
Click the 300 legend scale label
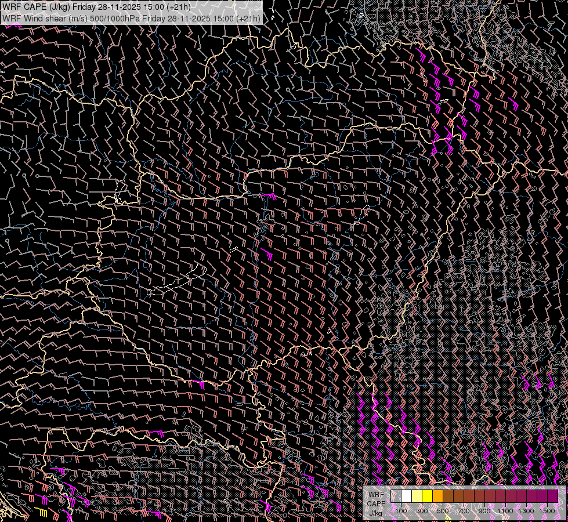422,511
